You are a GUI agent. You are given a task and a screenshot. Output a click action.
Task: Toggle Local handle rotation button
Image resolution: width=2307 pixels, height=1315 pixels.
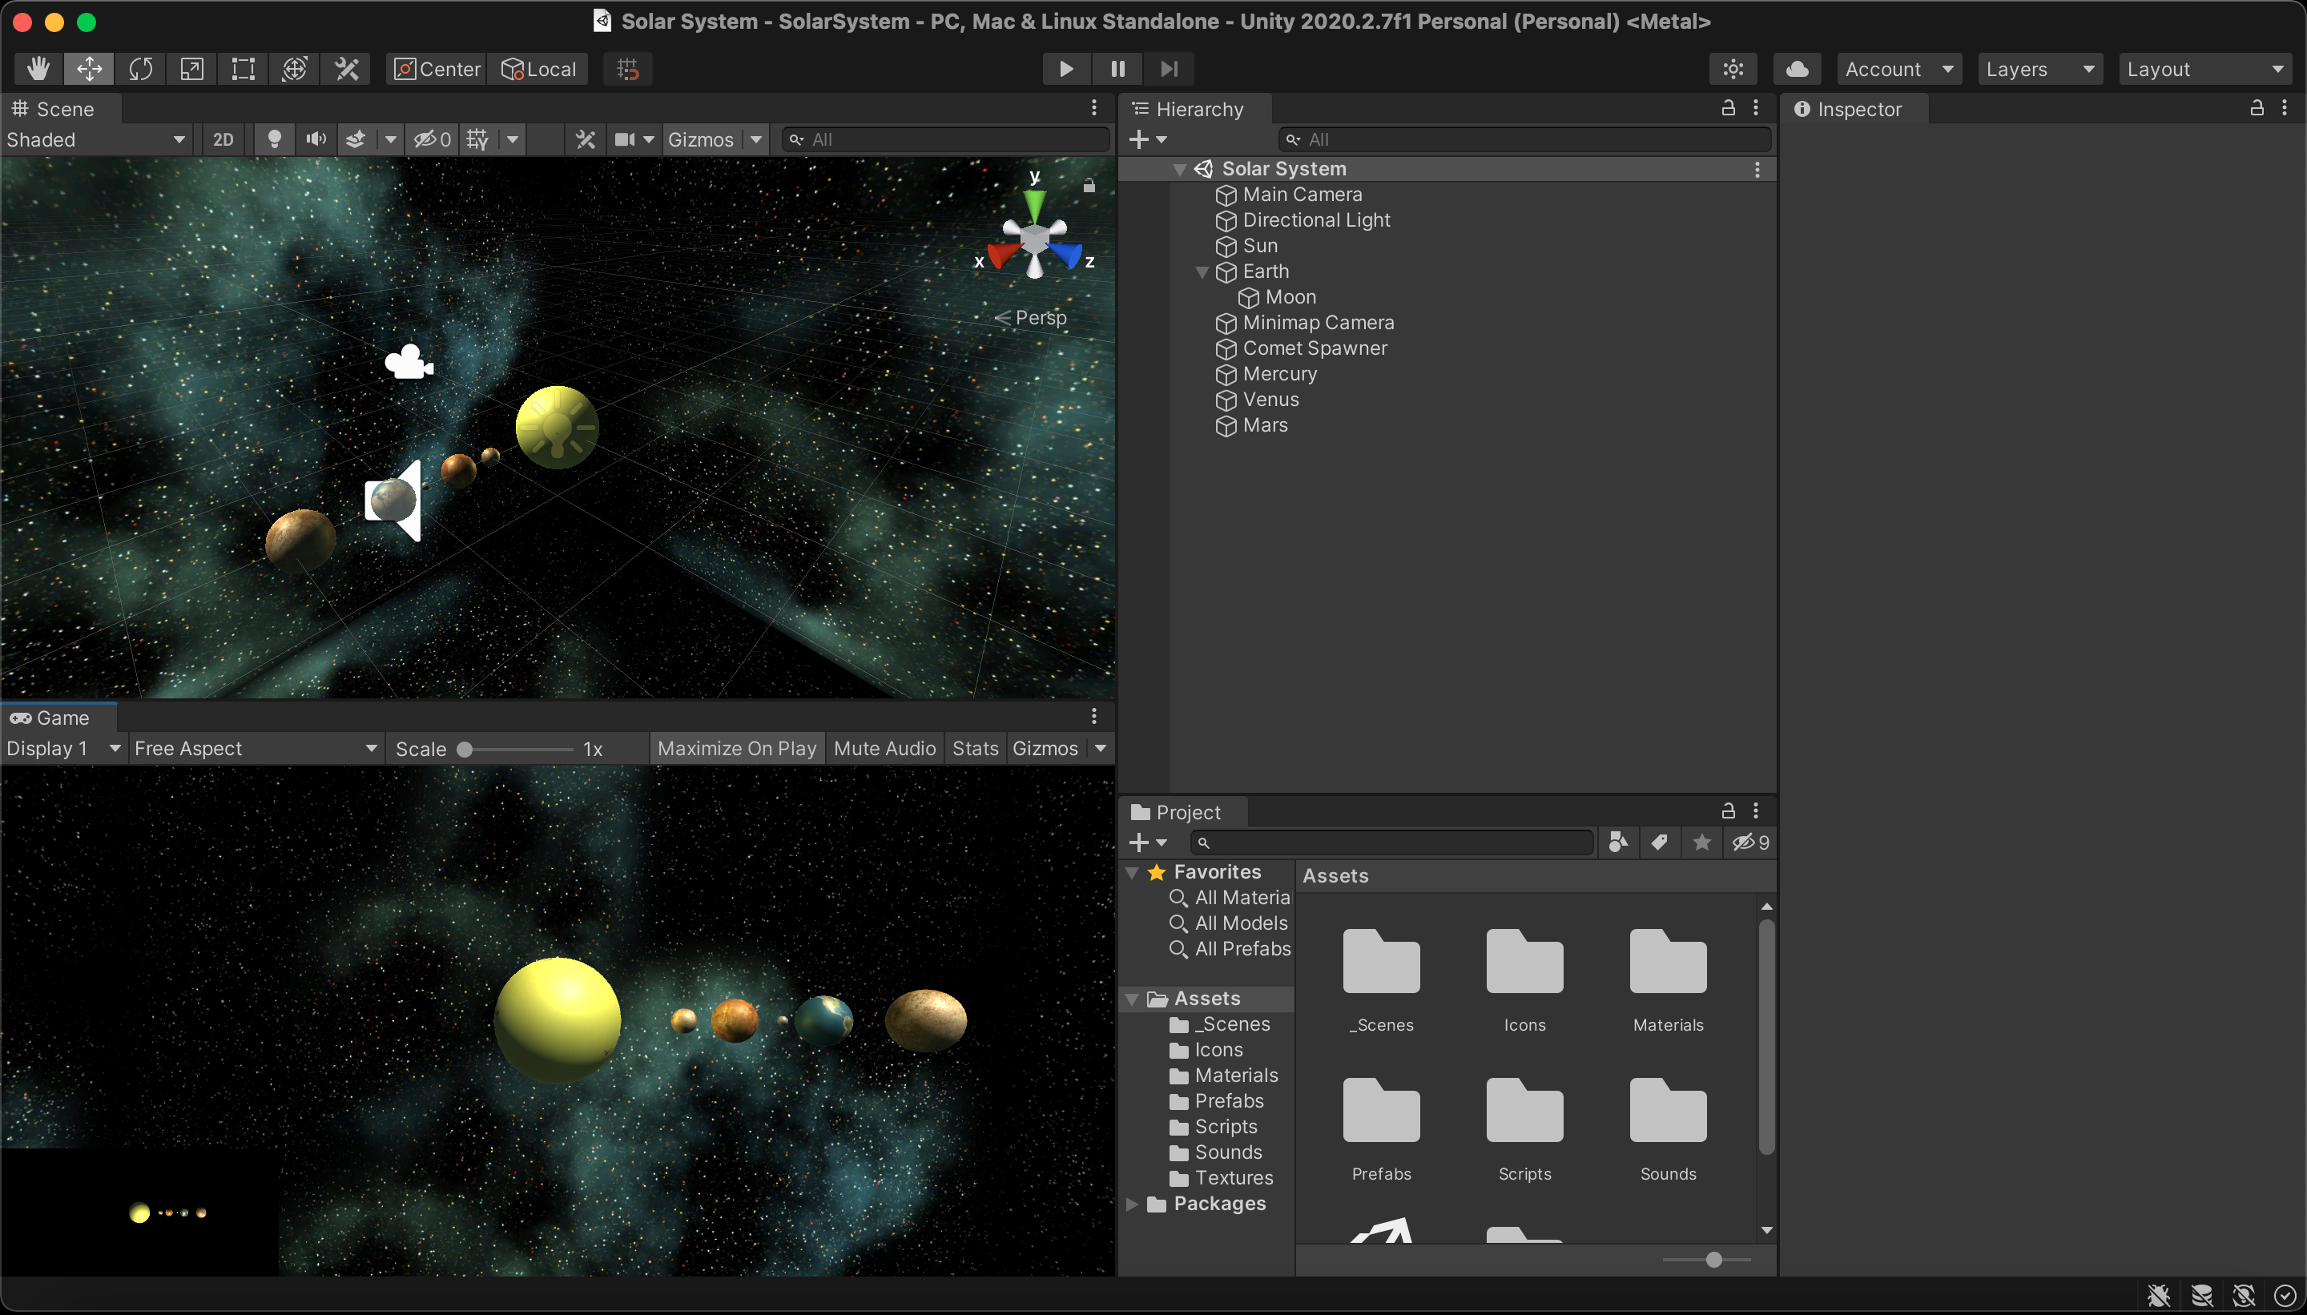538,69
